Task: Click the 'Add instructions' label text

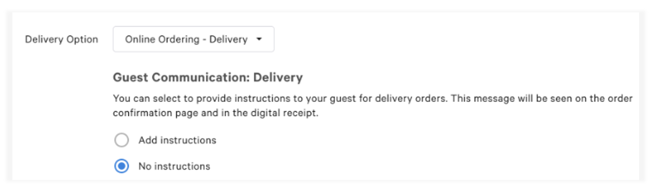Action: (177, 140)
